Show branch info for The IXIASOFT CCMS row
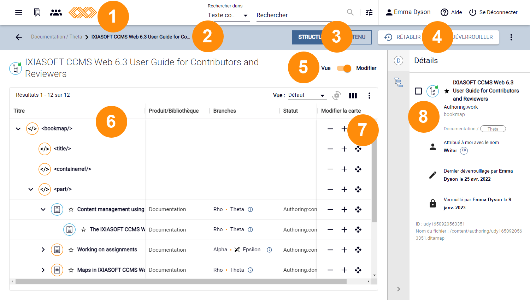This screenshot has height=300, width=530. (x=250, y=230)
